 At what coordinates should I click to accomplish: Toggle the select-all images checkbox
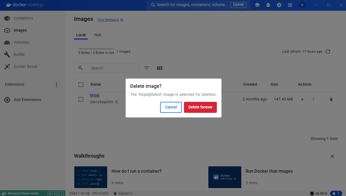[x=81, y=85]
